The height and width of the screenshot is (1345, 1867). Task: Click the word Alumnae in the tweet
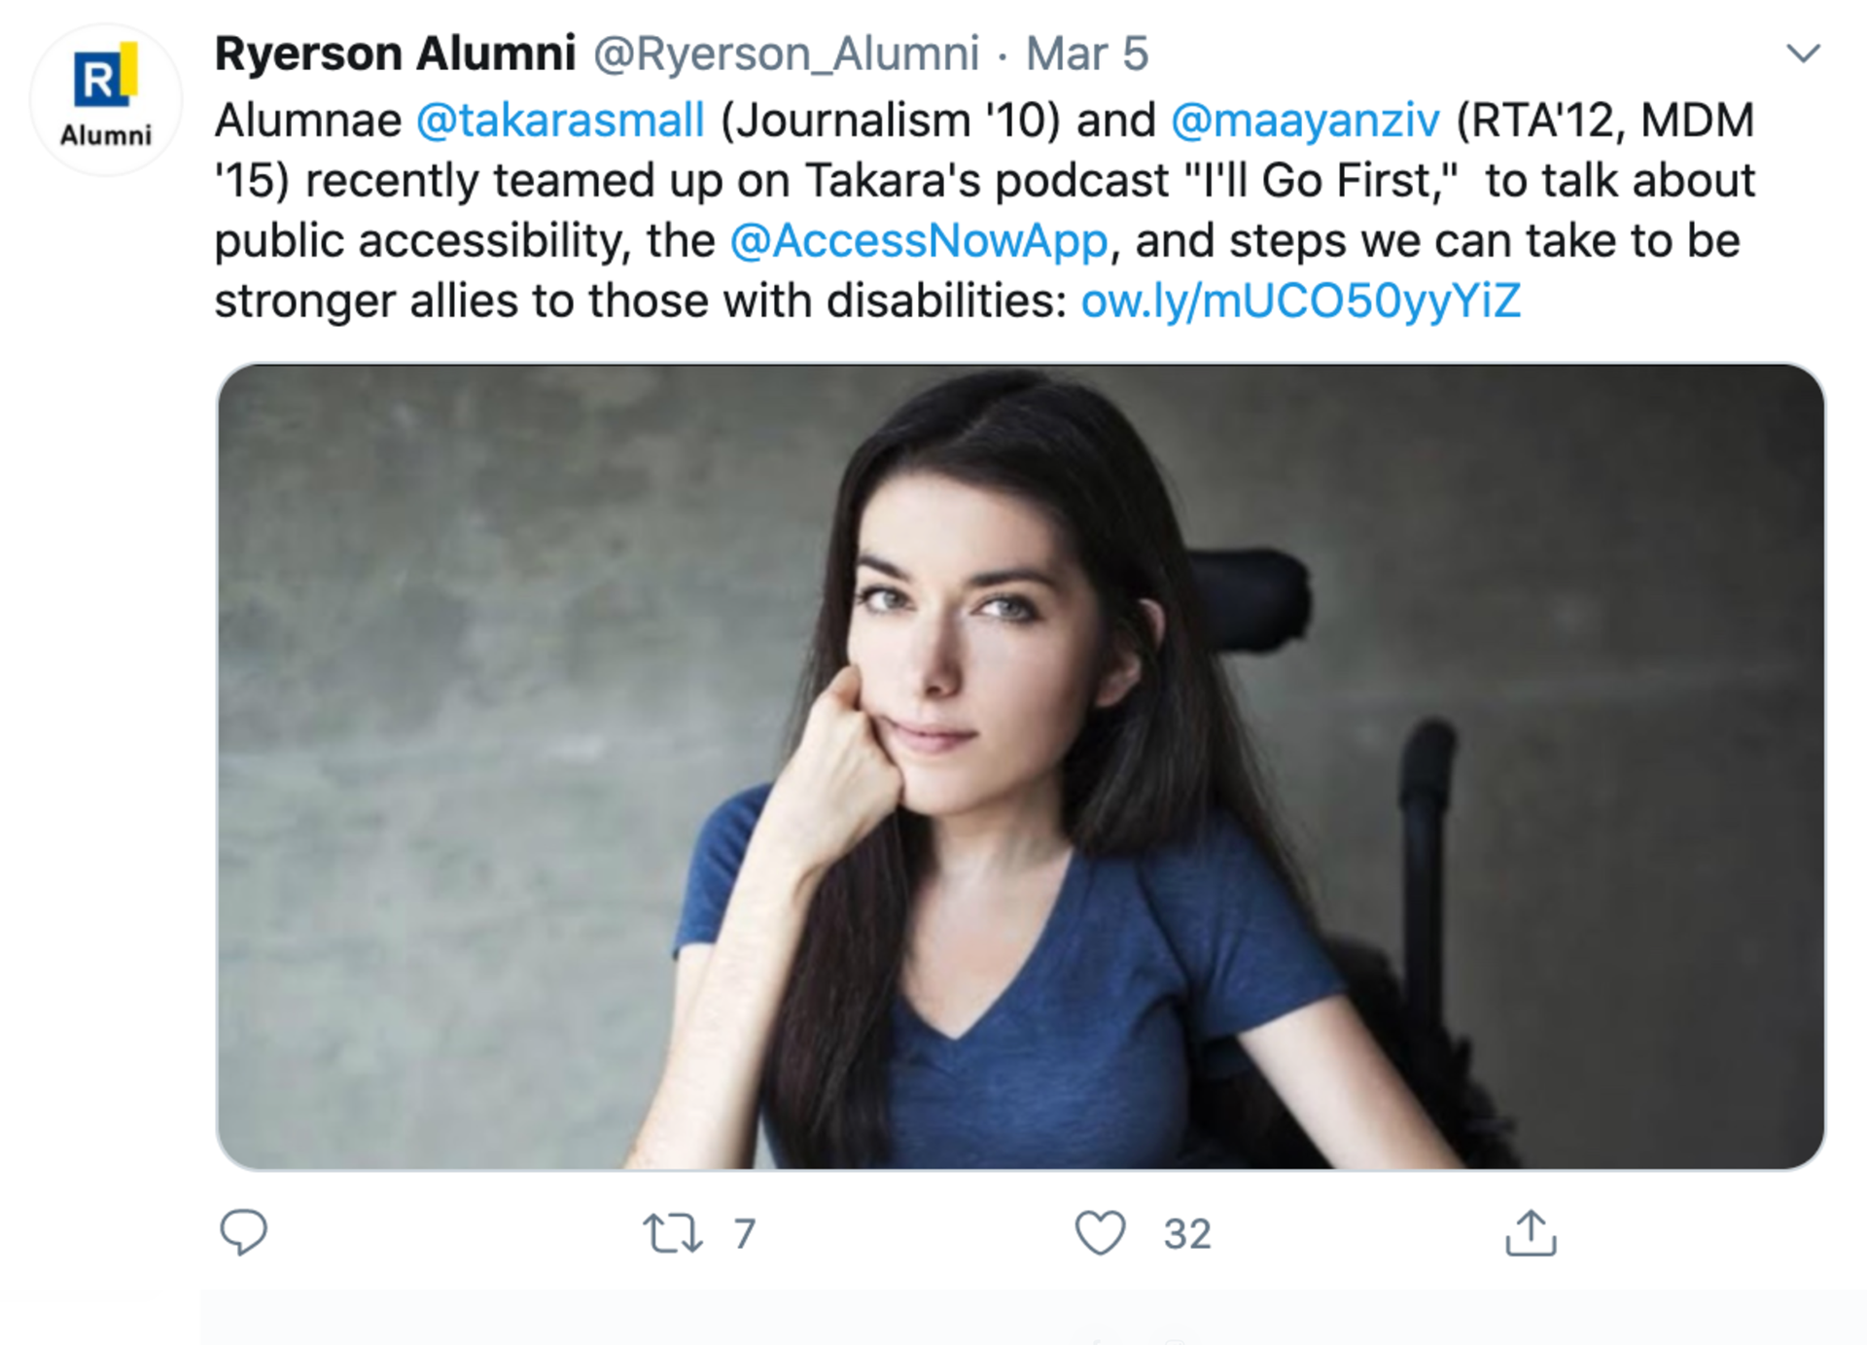308,121
